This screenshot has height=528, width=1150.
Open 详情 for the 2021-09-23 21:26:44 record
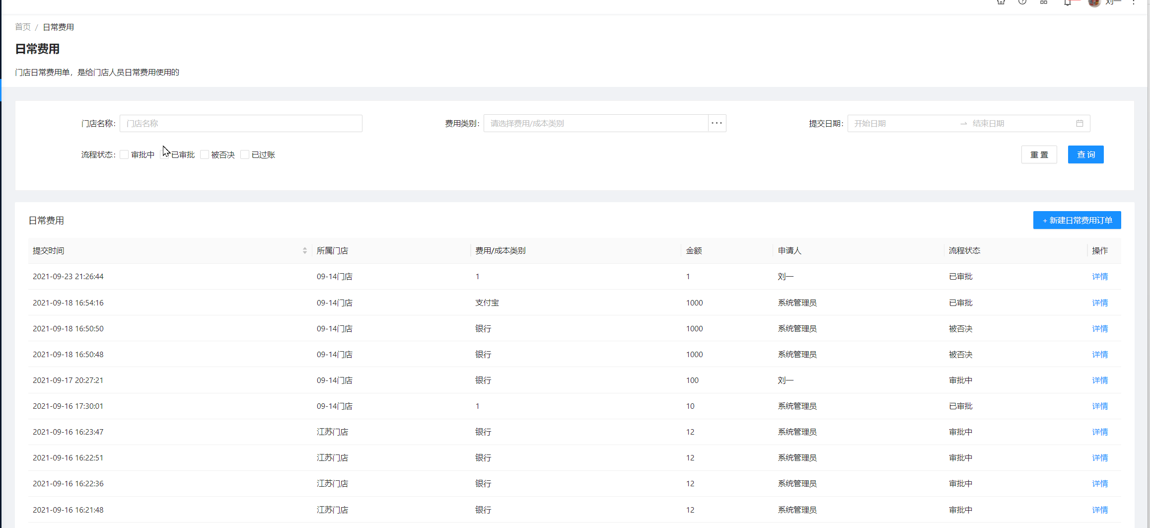click(1100, 277)
